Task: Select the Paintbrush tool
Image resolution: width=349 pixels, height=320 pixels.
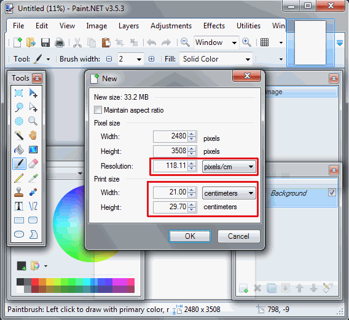Action: tap(19, 164)
